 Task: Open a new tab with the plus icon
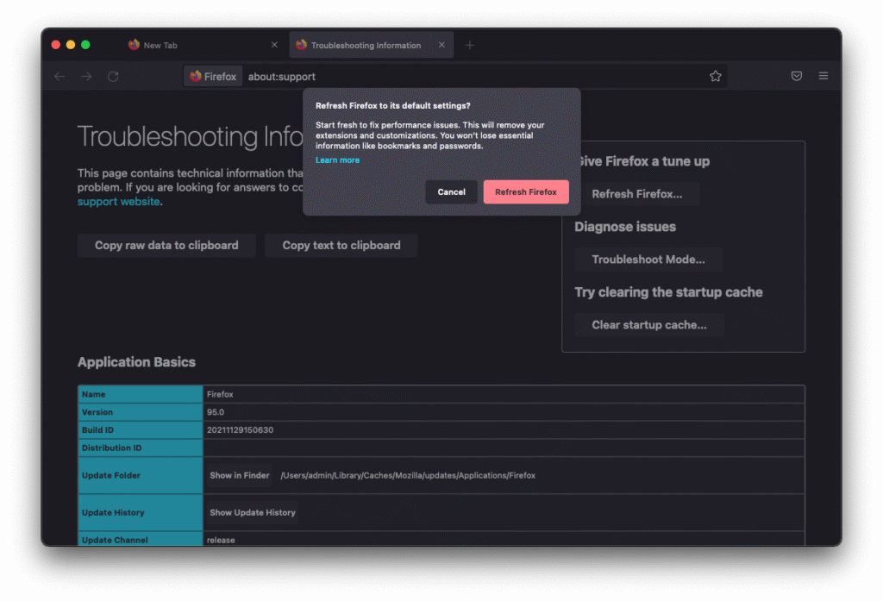click(469, 46)
